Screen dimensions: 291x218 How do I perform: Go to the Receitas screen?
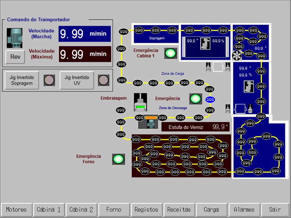[179, 209]
